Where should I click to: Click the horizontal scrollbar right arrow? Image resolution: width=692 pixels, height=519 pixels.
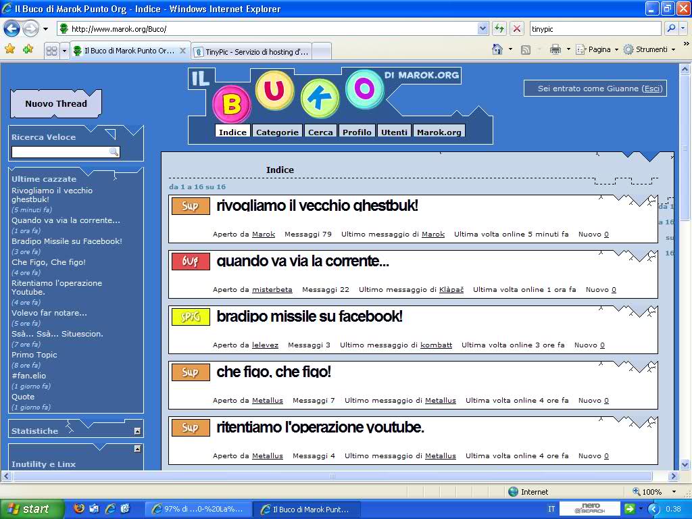[673, 476]
